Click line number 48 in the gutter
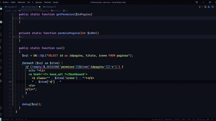The width and height of the screenshot is (216, 121). pyautogui.click(x=10, y=82)
